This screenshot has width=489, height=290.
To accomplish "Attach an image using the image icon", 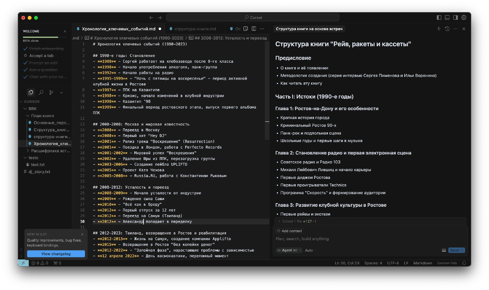I will click(444, 250).
